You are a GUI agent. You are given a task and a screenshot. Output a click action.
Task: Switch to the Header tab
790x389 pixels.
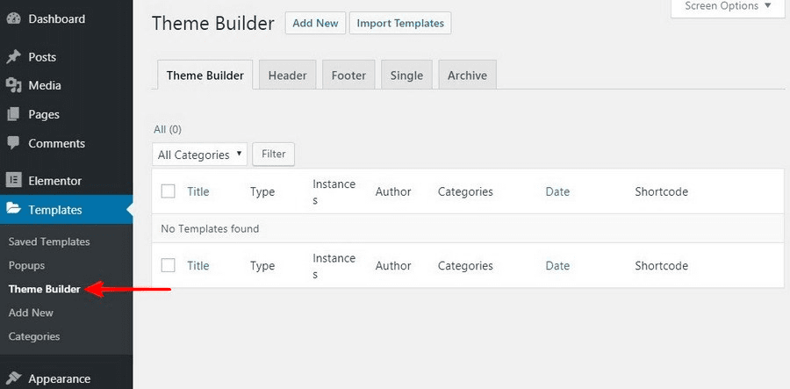pyautogui.click(x=287, y=76)
